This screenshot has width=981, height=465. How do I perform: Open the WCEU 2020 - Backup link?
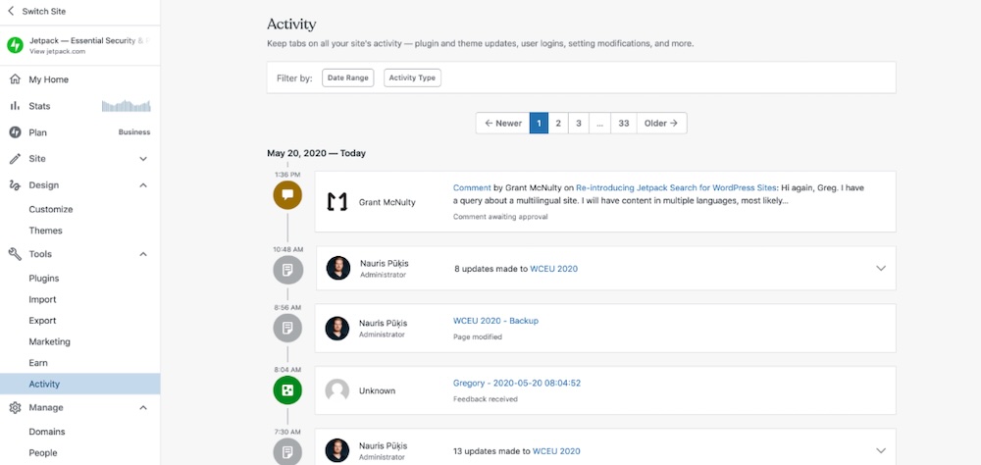495,321
